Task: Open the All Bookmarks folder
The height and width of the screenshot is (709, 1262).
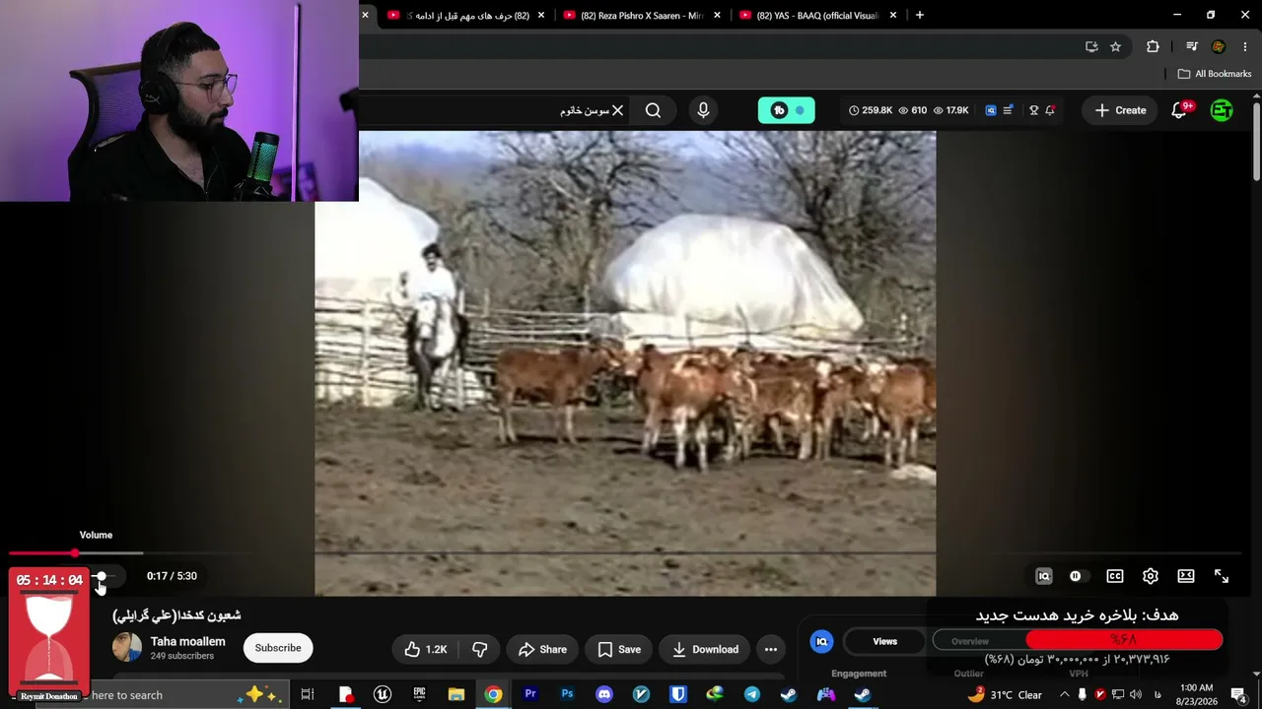Action: tap(1215, 74)
